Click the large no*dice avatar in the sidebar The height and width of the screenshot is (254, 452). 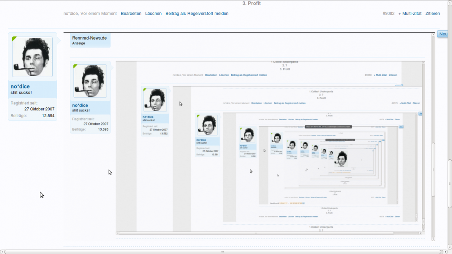32,57
